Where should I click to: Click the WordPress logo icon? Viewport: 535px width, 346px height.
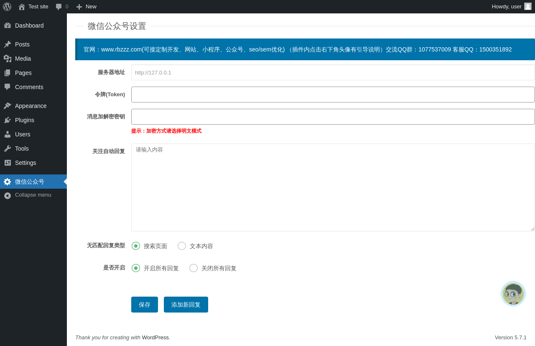point(7,7)
